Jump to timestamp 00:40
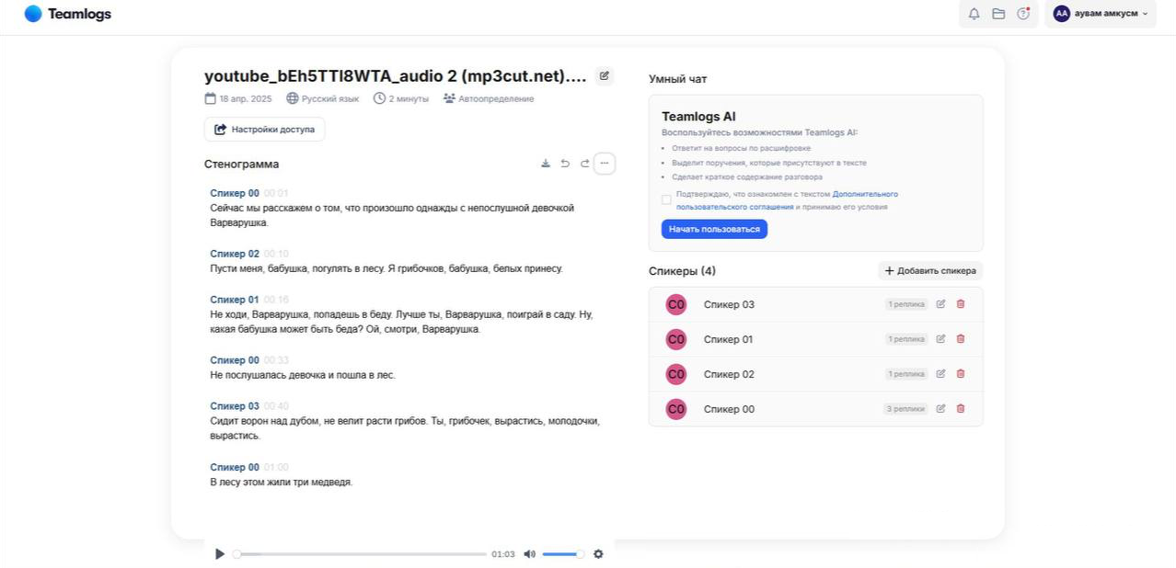 click(x=276, y=406)
